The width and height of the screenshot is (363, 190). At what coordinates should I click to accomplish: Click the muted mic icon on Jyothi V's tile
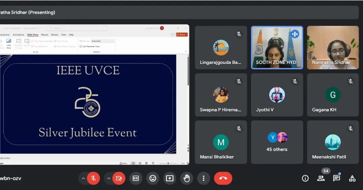pos(295,81)
